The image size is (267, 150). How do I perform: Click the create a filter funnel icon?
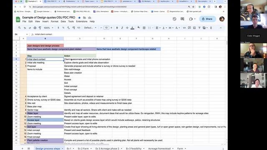pyautogui.click(x=199, y=28)
